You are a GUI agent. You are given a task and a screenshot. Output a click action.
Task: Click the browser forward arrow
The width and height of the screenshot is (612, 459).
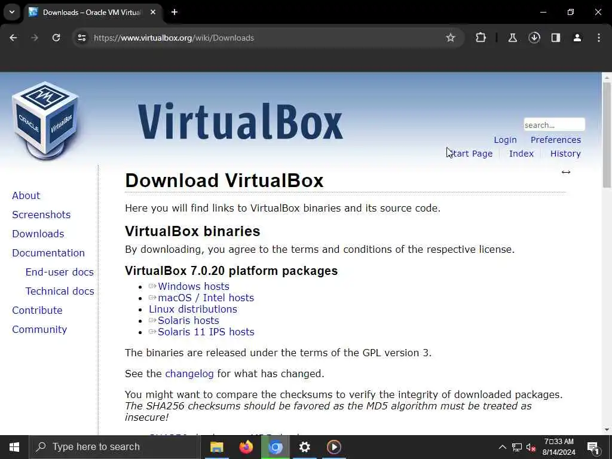coord(35,38)
